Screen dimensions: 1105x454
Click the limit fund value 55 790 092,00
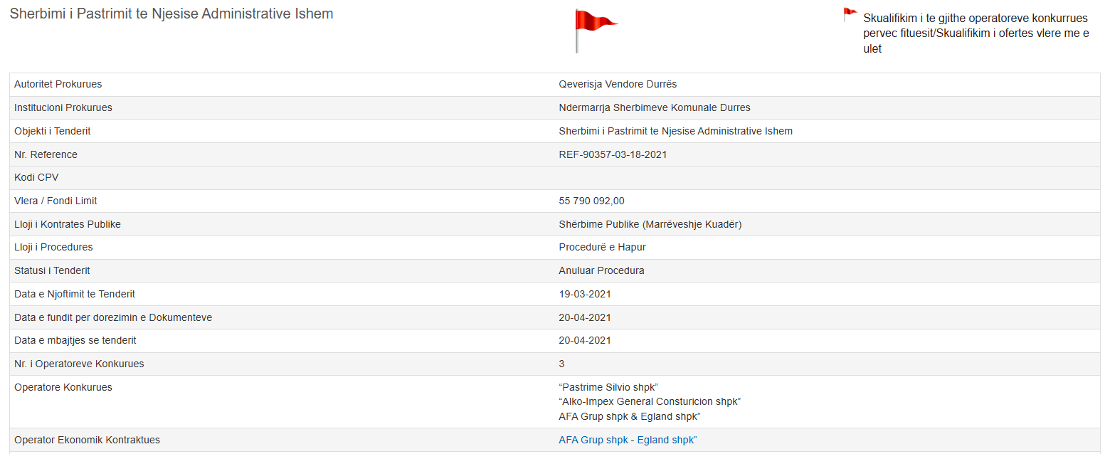coord(591,201)
